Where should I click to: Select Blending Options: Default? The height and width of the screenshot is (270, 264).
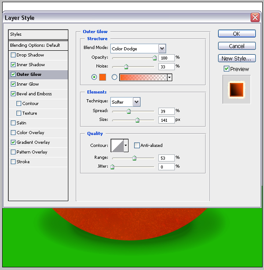pyautogui.click(x=38, y=45)
